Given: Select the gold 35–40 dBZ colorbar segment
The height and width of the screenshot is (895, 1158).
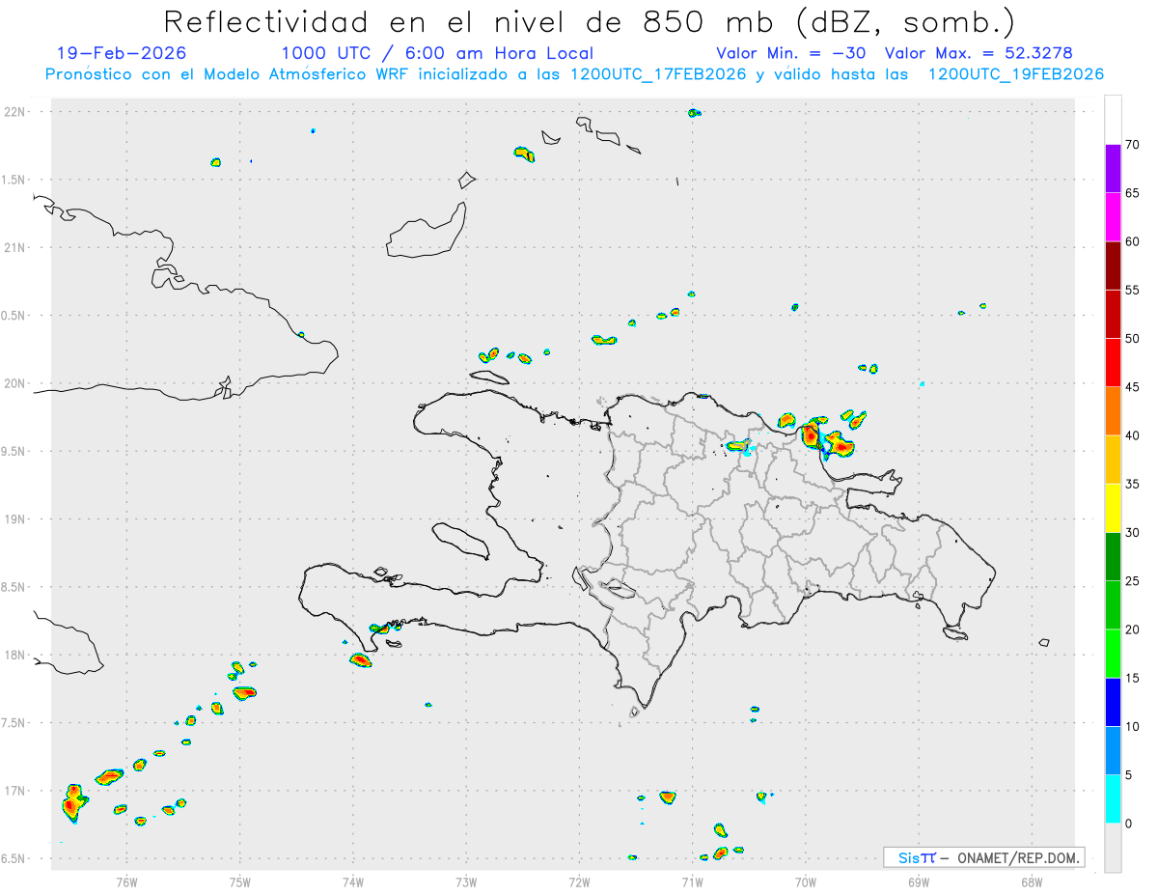Looking at the screenshot, I should [x=1113, y=460].
